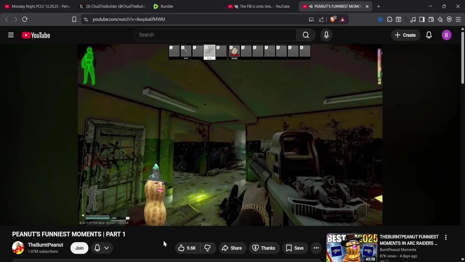Open the Brave VPN shield icon
Image resolution: width=465 pixels, height=262 pixels.
point(449,19)
